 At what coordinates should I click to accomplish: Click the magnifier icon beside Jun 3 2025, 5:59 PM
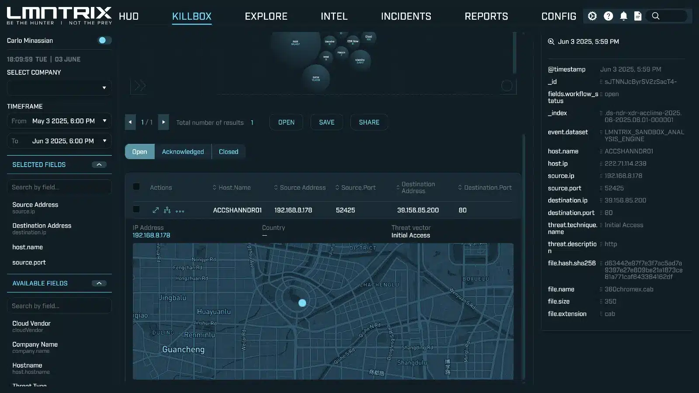click(x=551, y=42)
